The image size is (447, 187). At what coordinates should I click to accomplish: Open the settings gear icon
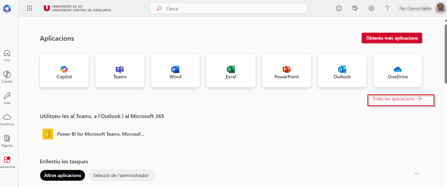pos(371,9)
